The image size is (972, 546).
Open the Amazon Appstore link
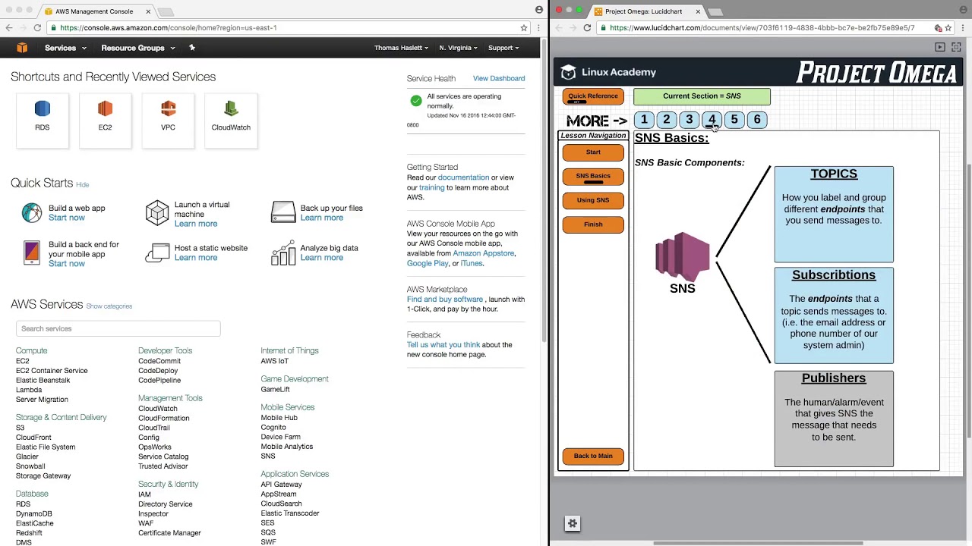(484, 253)
